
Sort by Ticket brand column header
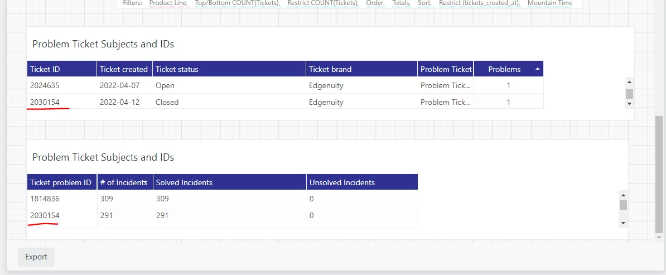pyautogui.click(x=361, y=69)
